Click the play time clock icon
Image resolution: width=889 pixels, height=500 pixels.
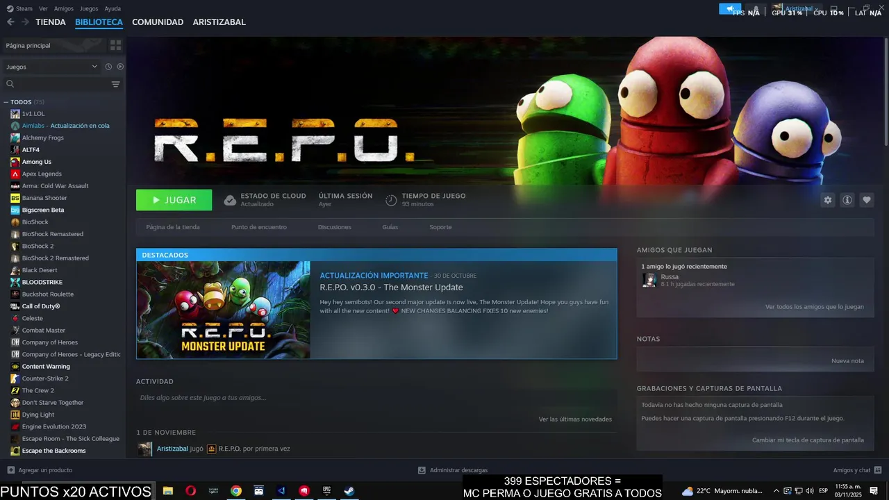click(391, 200)
